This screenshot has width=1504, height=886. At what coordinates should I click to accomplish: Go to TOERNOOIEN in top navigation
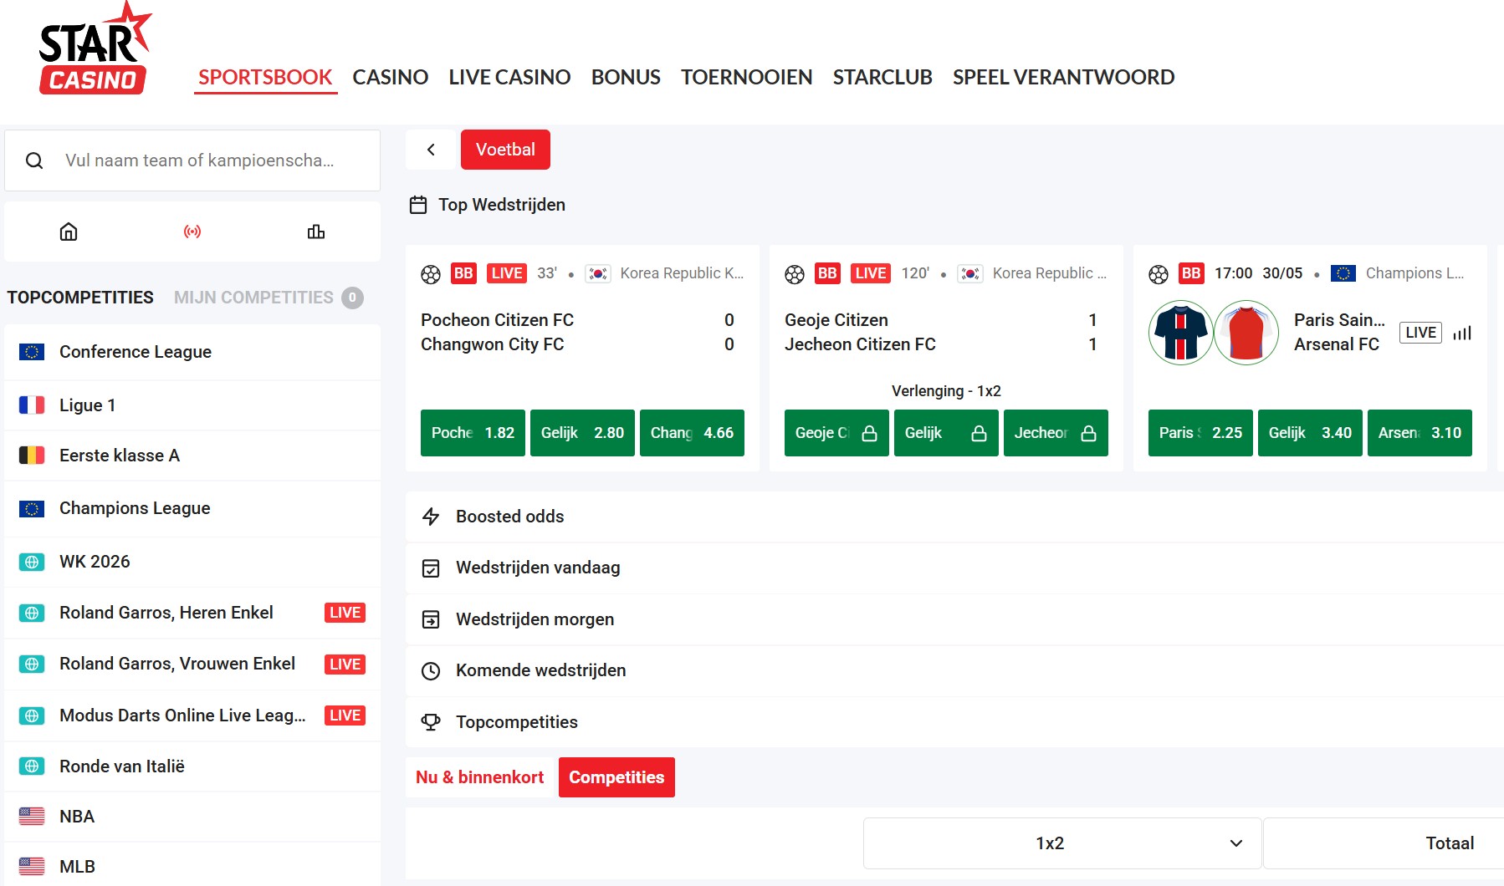click(746, 77)
